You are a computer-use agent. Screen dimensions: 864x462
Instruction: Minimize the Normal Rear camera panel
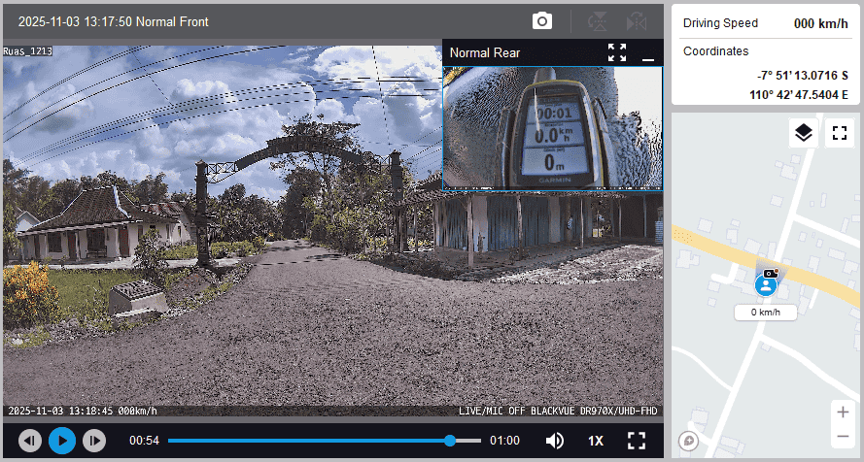click(648, 53)
